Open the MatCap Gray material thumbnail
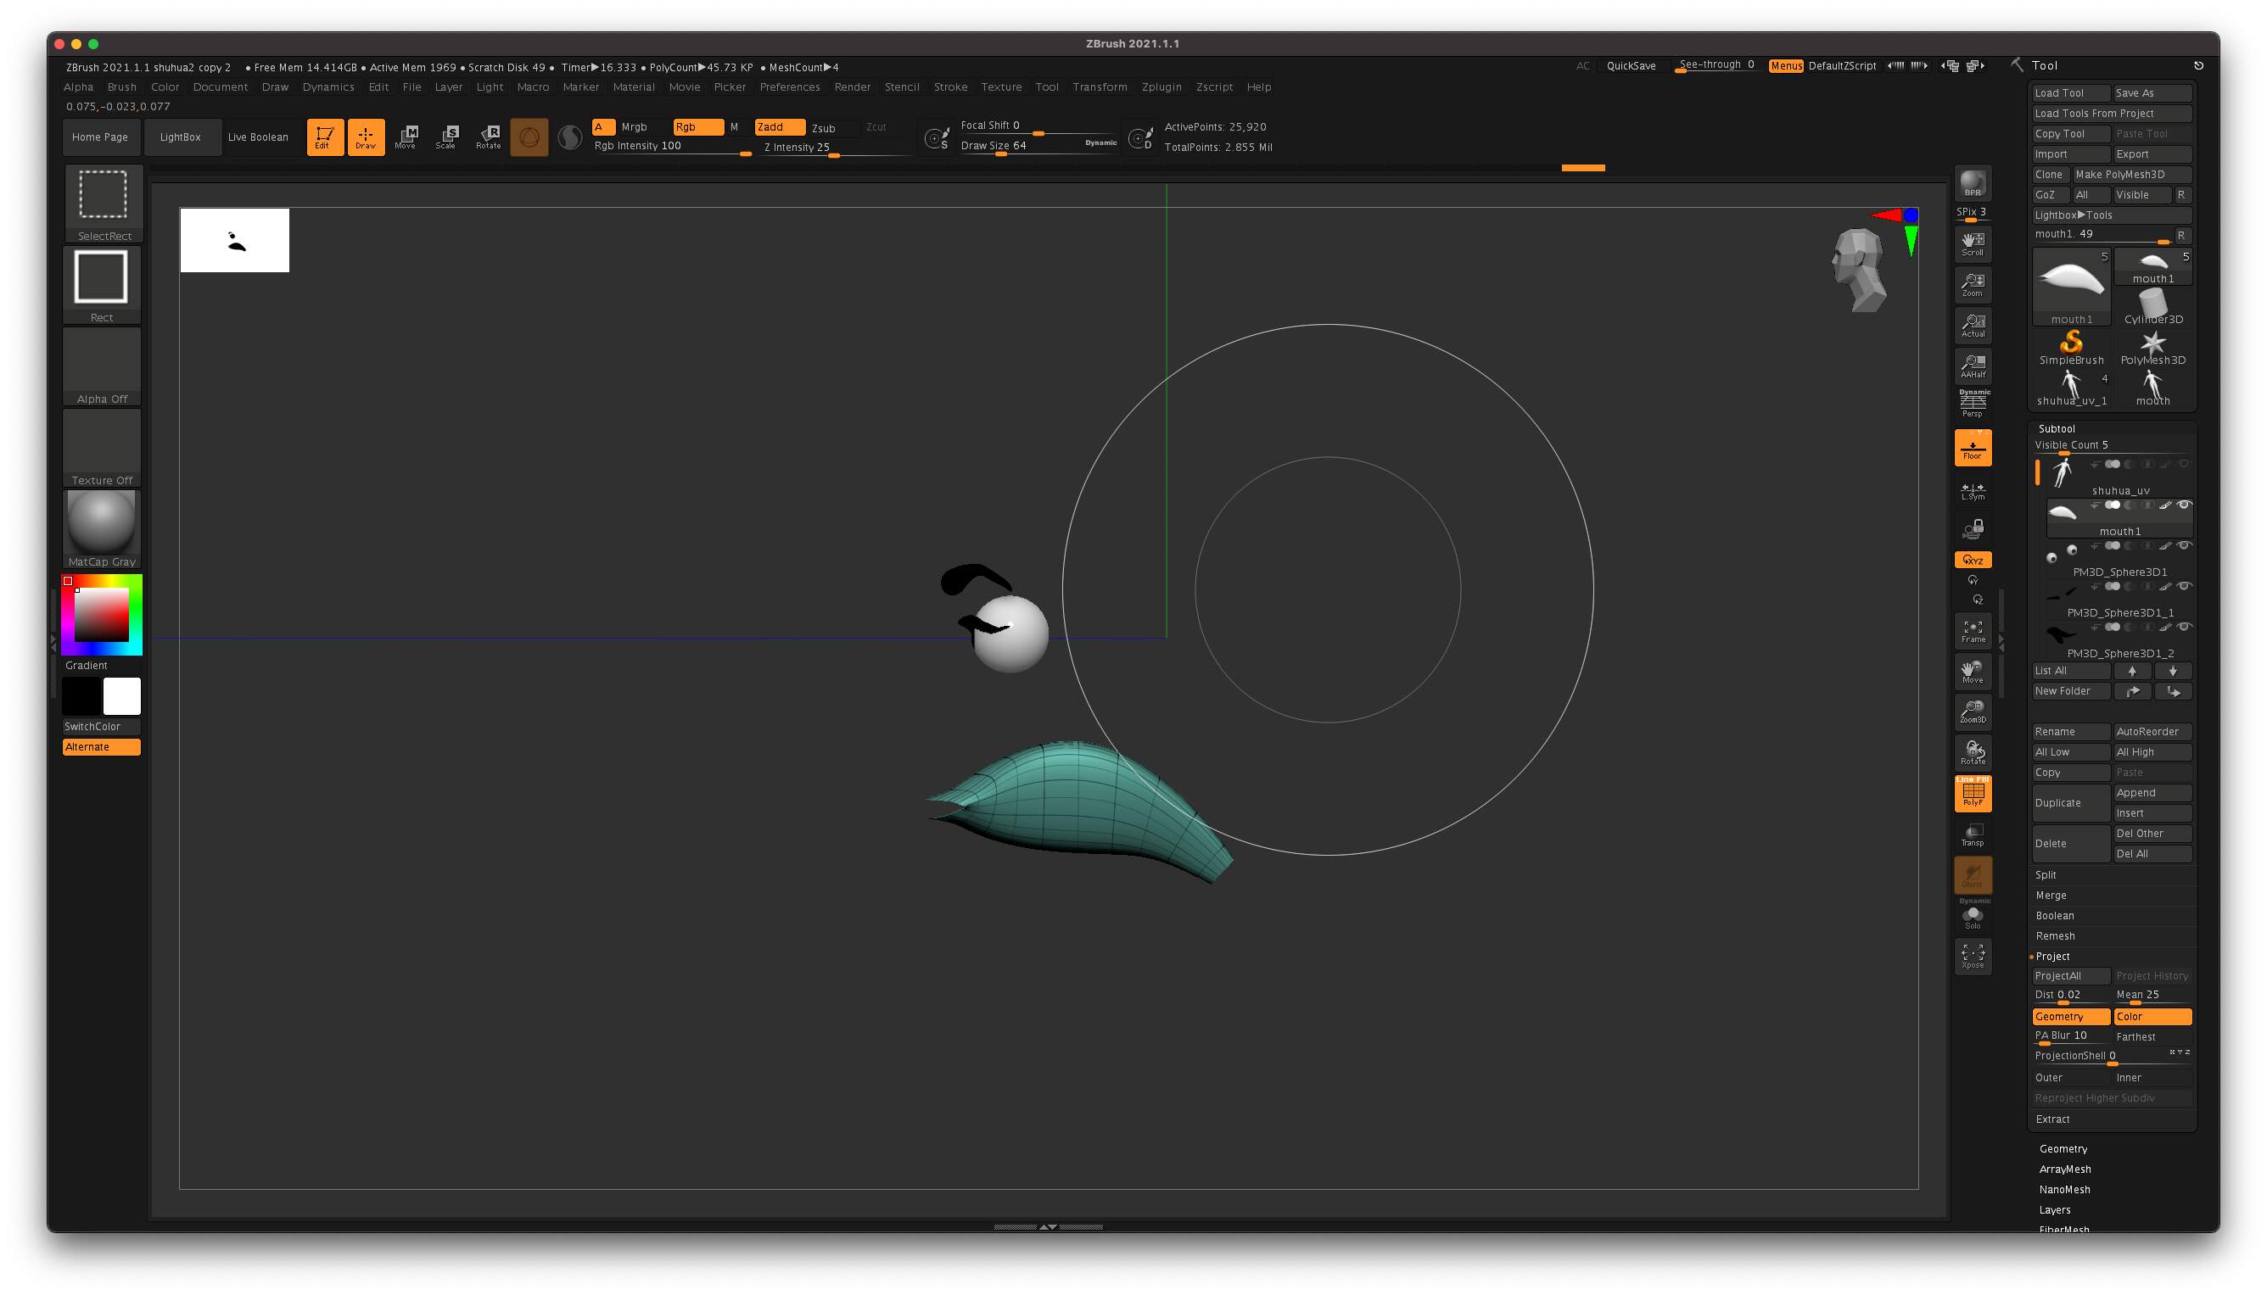 (102, 529)
